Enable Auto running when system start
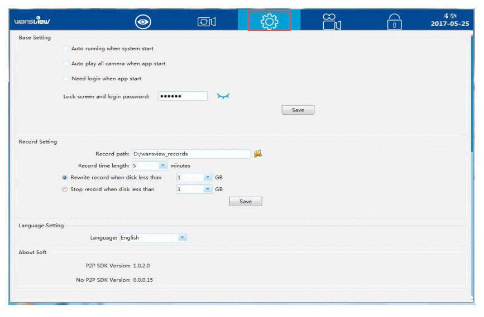 (66, 48)
